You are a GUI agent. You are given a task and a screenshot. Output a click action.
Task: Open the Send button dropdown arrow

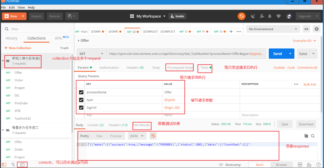290,54
